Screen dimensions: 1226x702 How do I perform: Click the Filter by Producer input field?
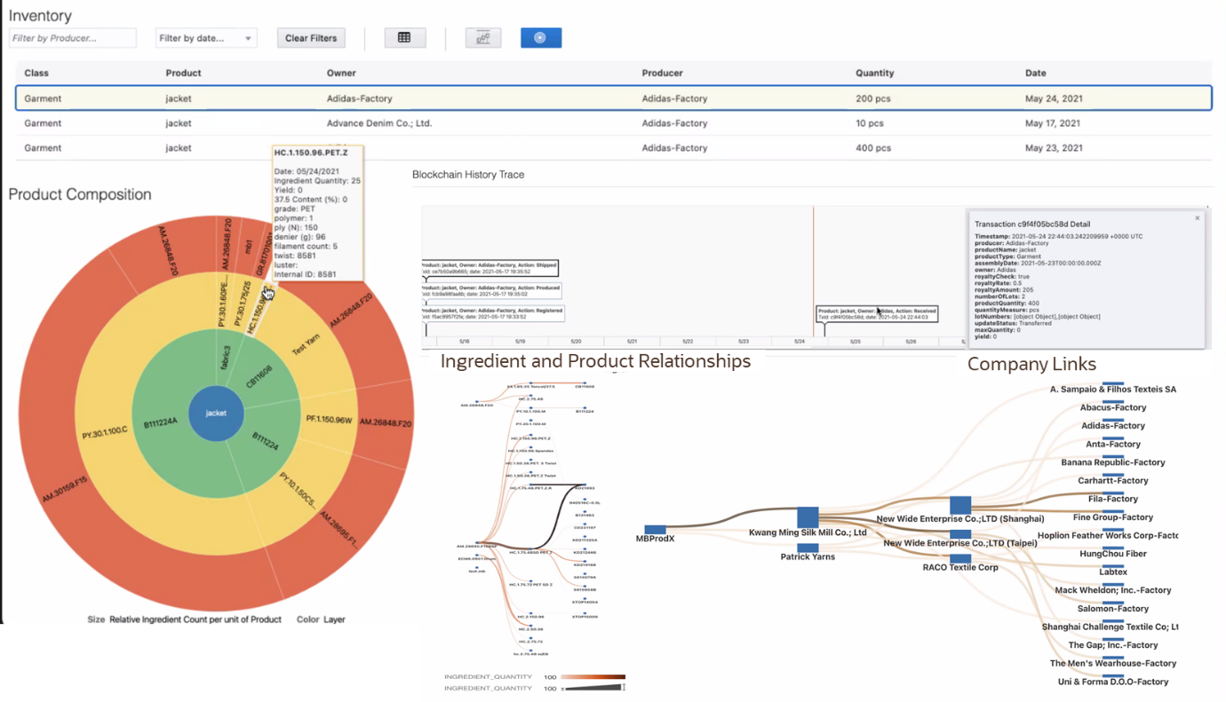pyautogui.click(x=72, y=37)
